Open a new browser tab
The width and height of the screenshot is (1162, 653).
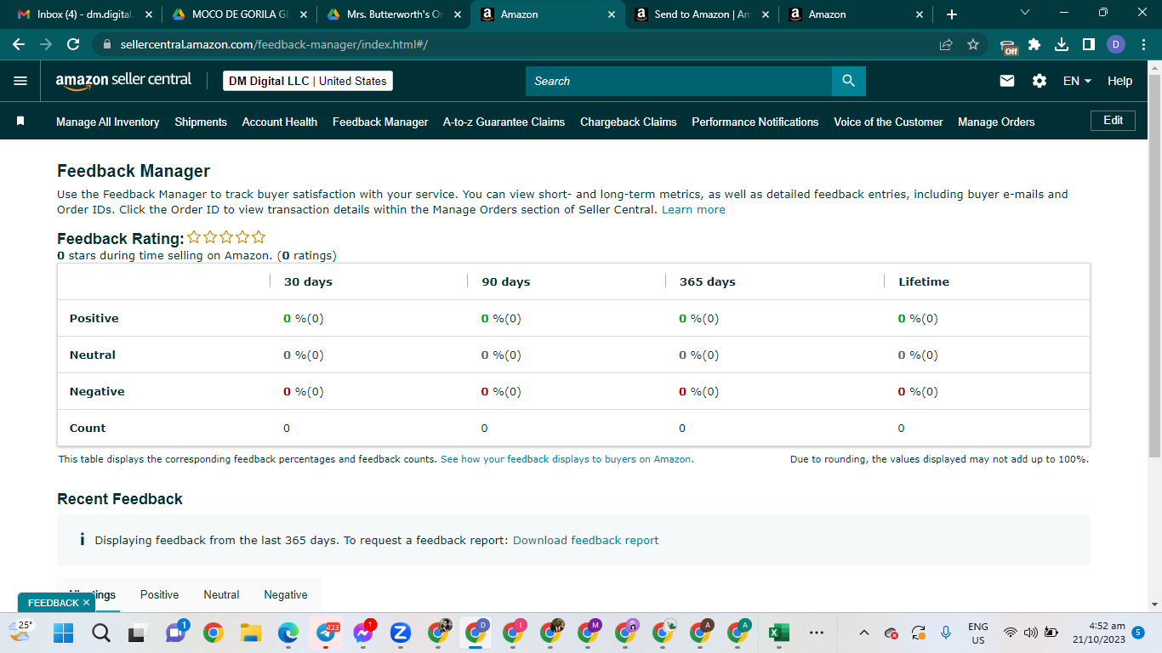[952, 14]
